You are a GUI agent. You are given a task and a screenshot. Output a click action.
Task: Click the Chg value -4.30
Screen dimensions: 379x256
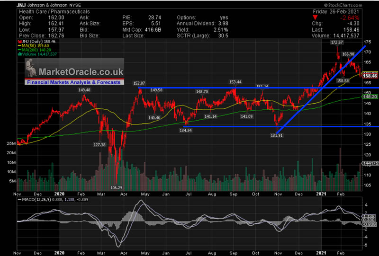tap(352, 24)
